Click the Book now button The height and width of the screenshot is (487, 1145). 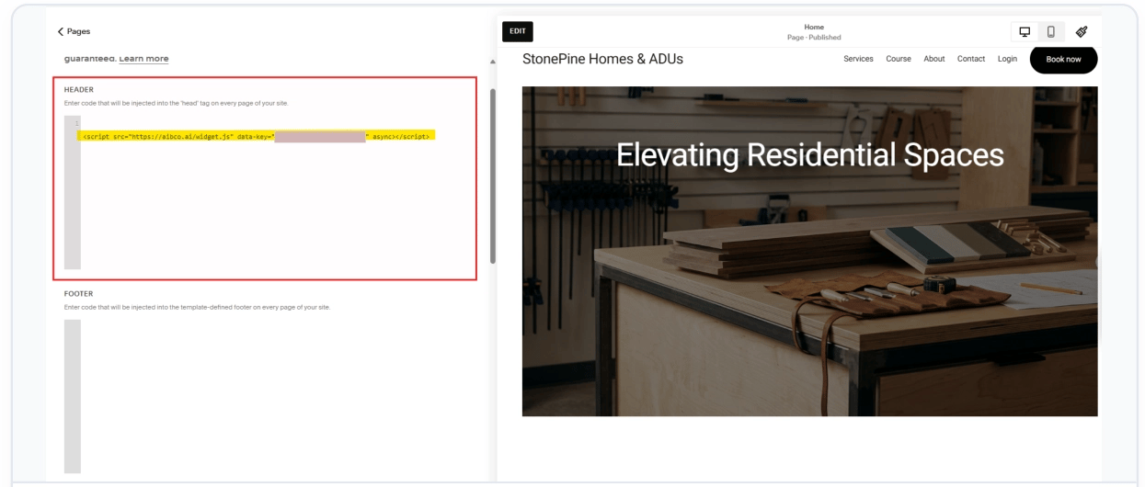1064,59
